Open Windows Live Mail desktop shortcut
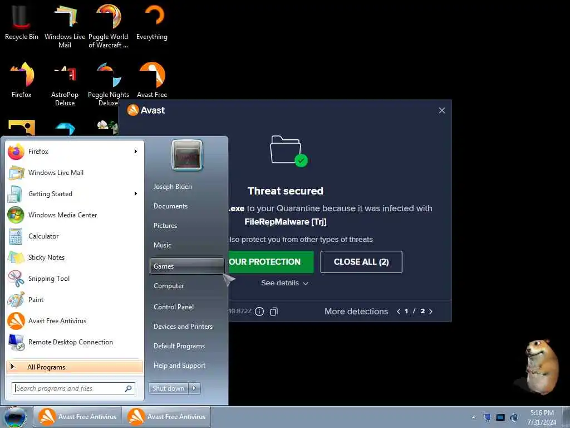570x428 pixels. click(65, 26)
